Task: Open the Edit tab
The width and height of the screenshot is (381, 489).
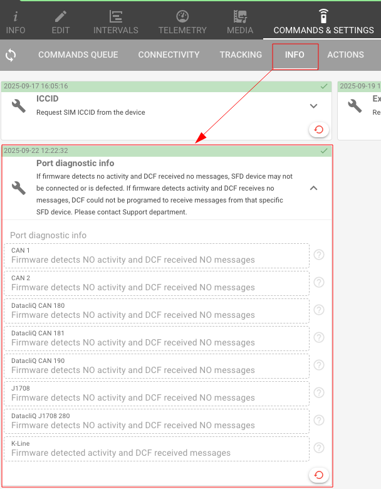Action: coord(61,21)
